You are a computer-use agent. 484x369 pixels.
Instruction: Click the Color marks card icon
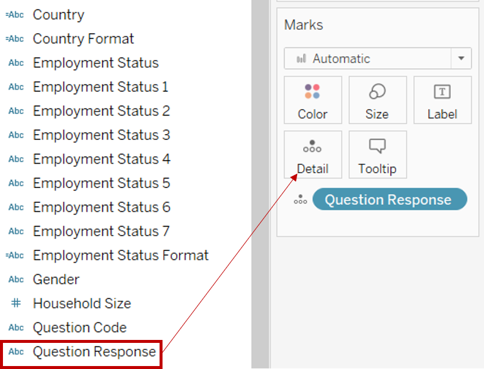click(x=313, y=93)
